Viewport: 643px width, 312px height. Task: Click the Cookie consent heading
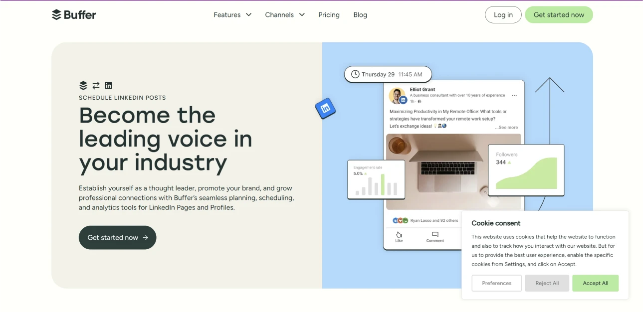coord(496,223)
